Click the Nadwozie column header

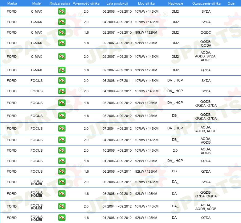pyautogui.click(x=176, y=3)
